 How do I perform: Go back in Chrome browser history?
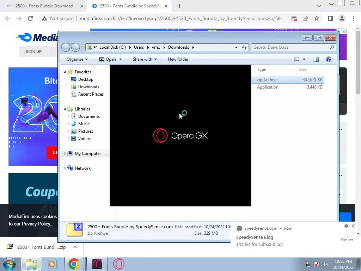pos(8,18)
